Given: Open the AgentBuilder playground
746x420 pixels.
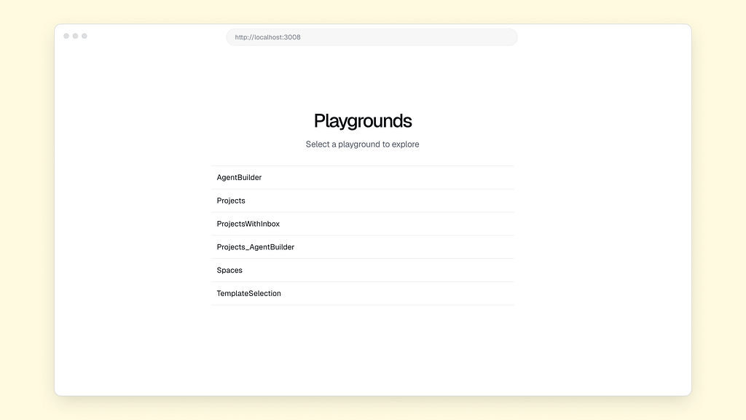Looking at the screenshot, I should pos(239,177).
